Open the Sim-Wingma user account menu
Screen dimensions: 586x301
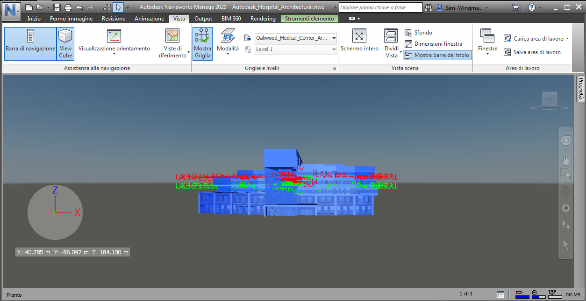pyautogui.click(x=463, y=7)
